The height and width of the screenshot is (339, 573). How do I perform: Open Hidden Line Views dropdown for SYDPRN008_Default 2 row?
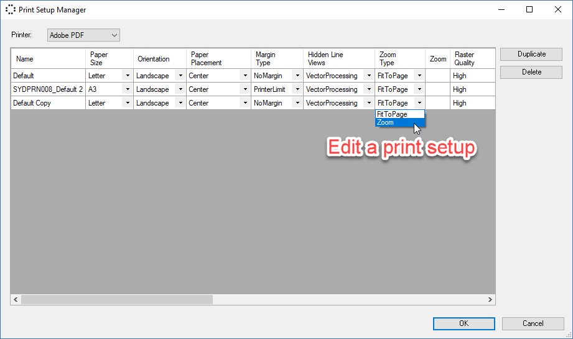click(369, 89)
